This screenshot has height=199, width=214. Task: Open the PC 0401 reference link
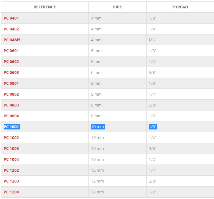point(11,18)
